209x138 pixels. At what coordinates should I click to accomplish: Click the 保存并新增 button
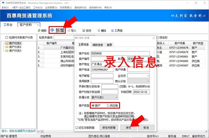[109, 128]
